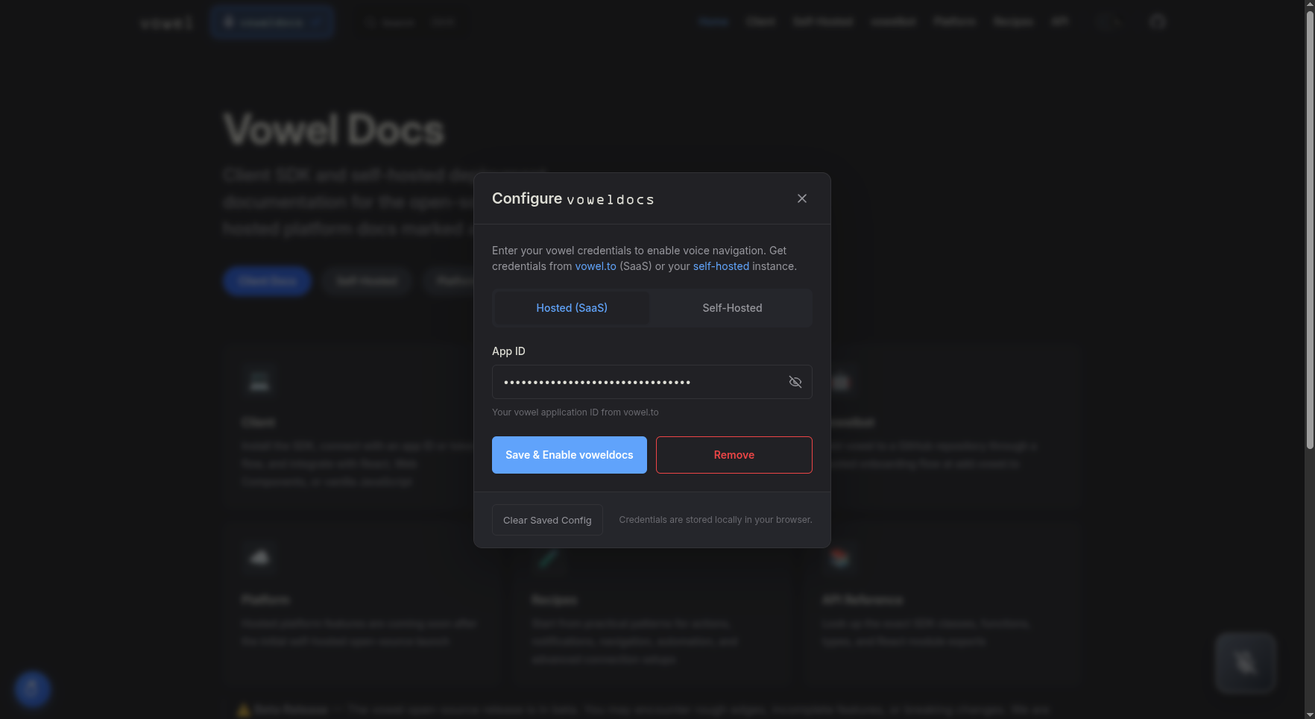1315x719 pixels.
Task: Click the search magnifier icon in the header
Action: [x=371, y=22]
